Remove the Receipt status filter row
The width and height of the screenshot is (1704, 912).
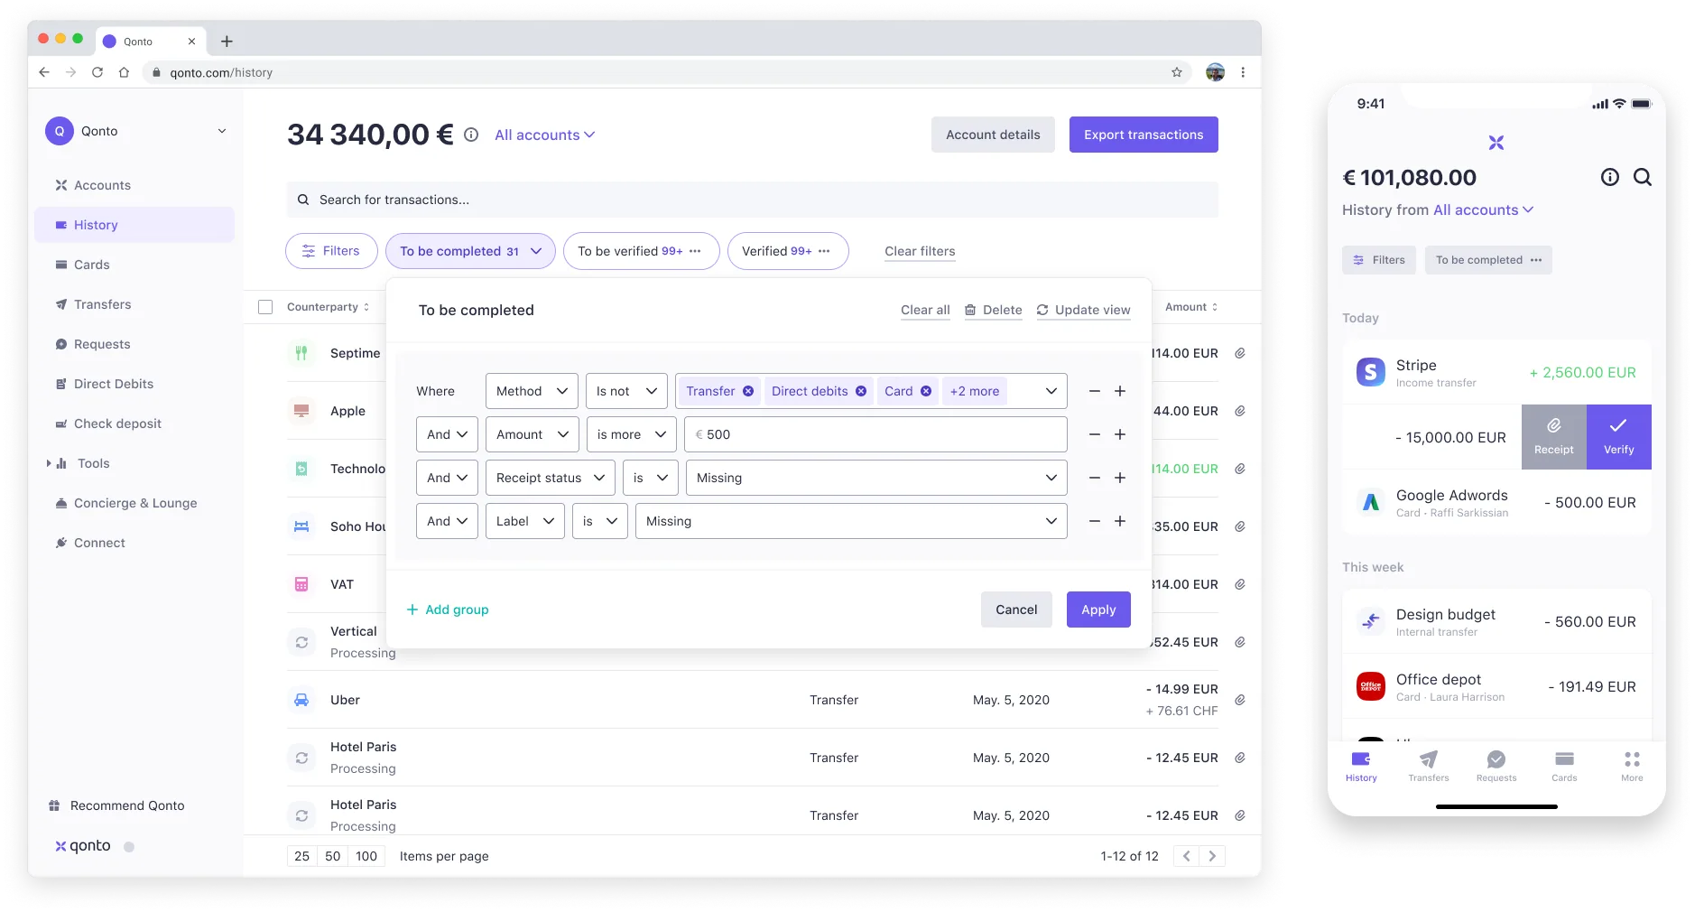point(1095,478)
